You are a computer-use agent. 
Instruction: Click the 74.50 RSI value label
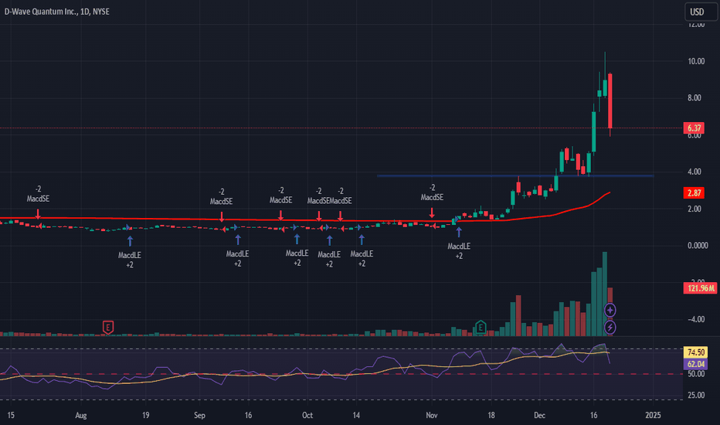click(695, 352)
